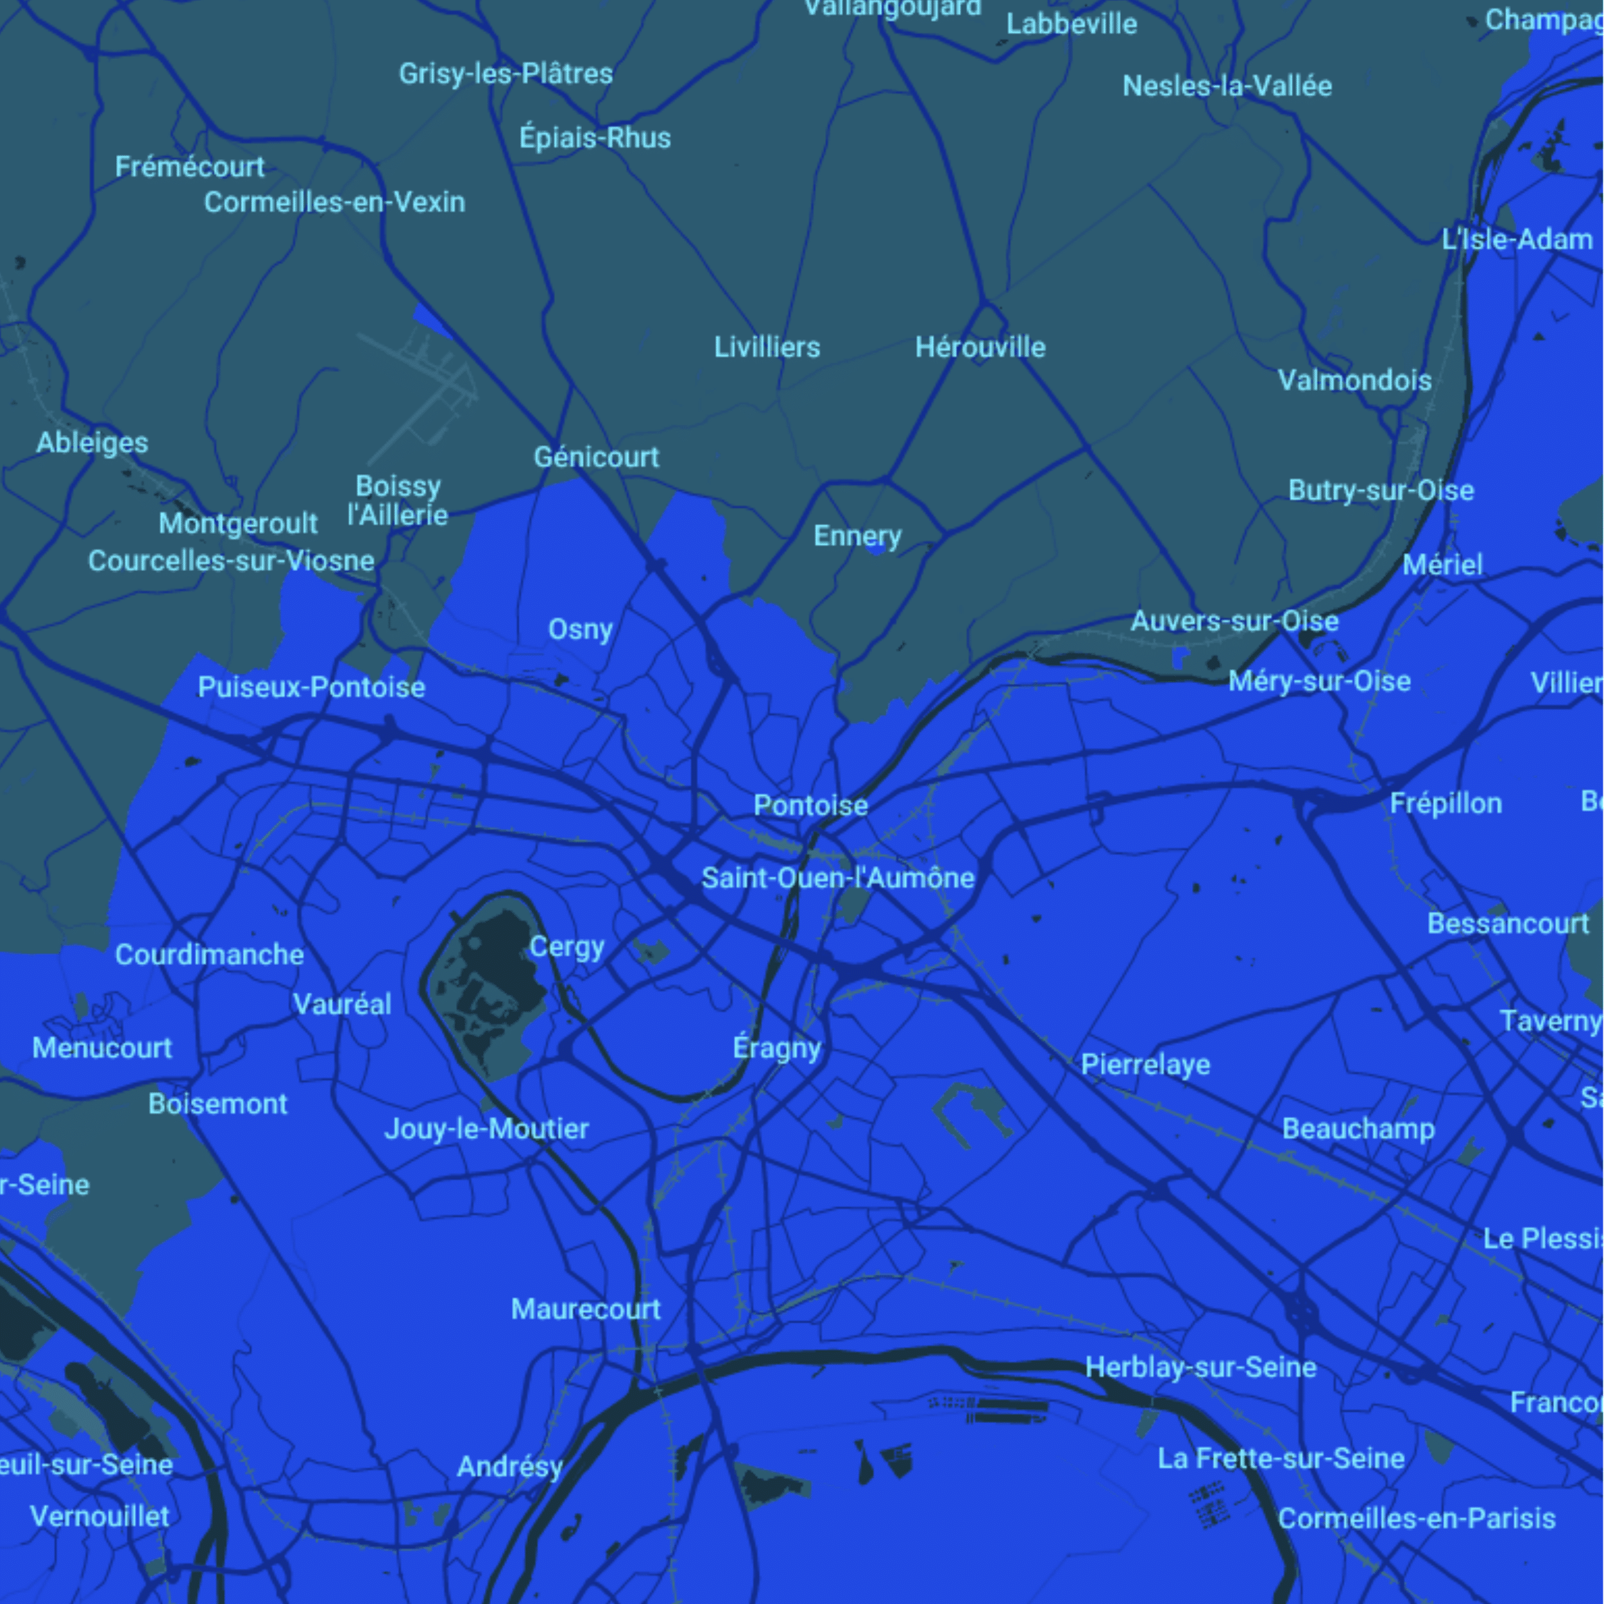Select the Osny place name
The height and width of the screenshot is (1604, 1604).
[x=581, y=629]
